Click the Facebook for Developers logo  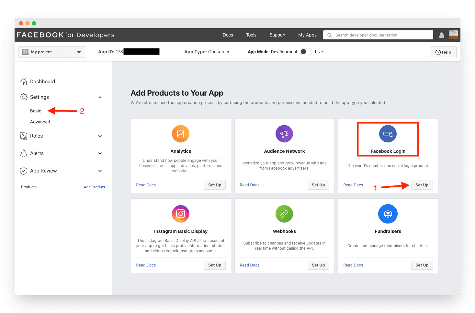coord(66,35)
